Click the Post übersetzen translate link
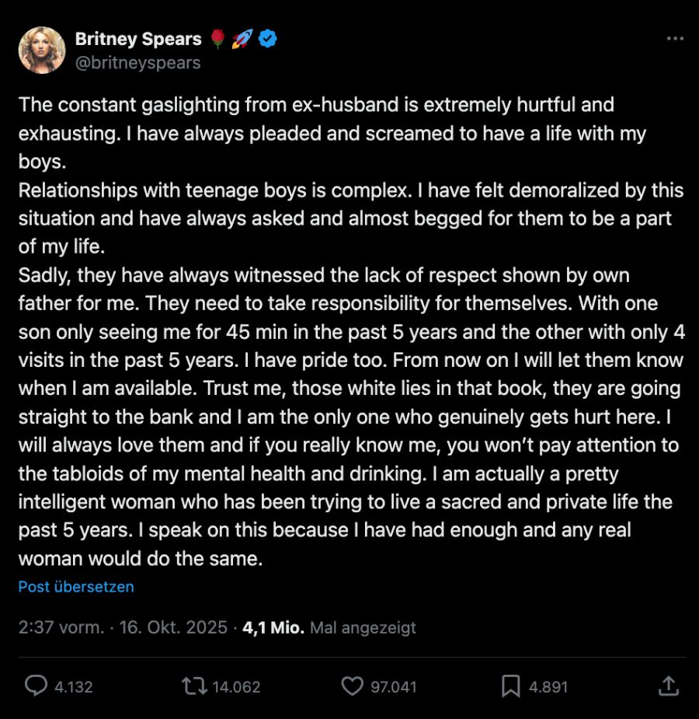Viewport: 699px width, 719px height. pos(76,587)
